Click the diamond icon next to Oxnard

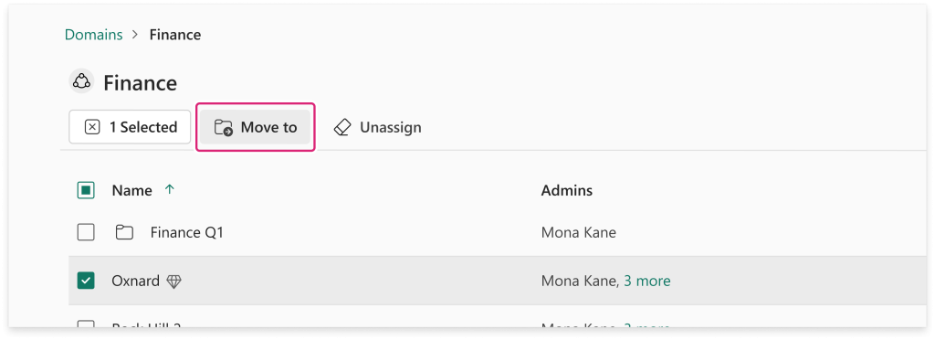(x=173, y=281)
